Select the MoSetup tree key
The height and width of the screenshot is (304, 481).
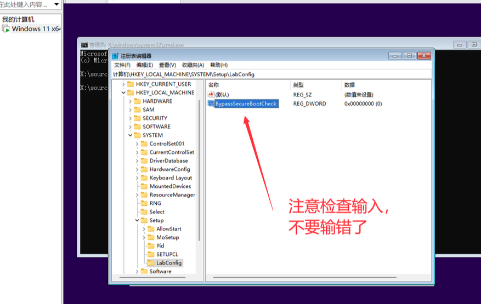(x=167, y=237)
